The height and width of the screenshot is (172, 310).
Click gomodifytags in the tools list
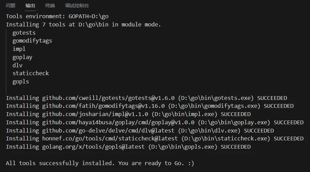click(x=32, y=41)
